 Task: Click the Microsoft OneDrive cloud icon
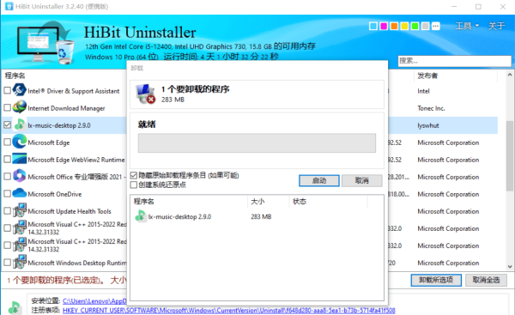point(20,193)
